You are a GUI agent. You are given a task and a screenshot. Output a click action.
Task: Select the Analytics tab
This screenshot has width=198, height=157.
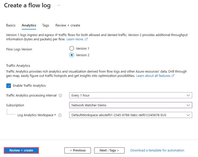[x=29, y=25]
